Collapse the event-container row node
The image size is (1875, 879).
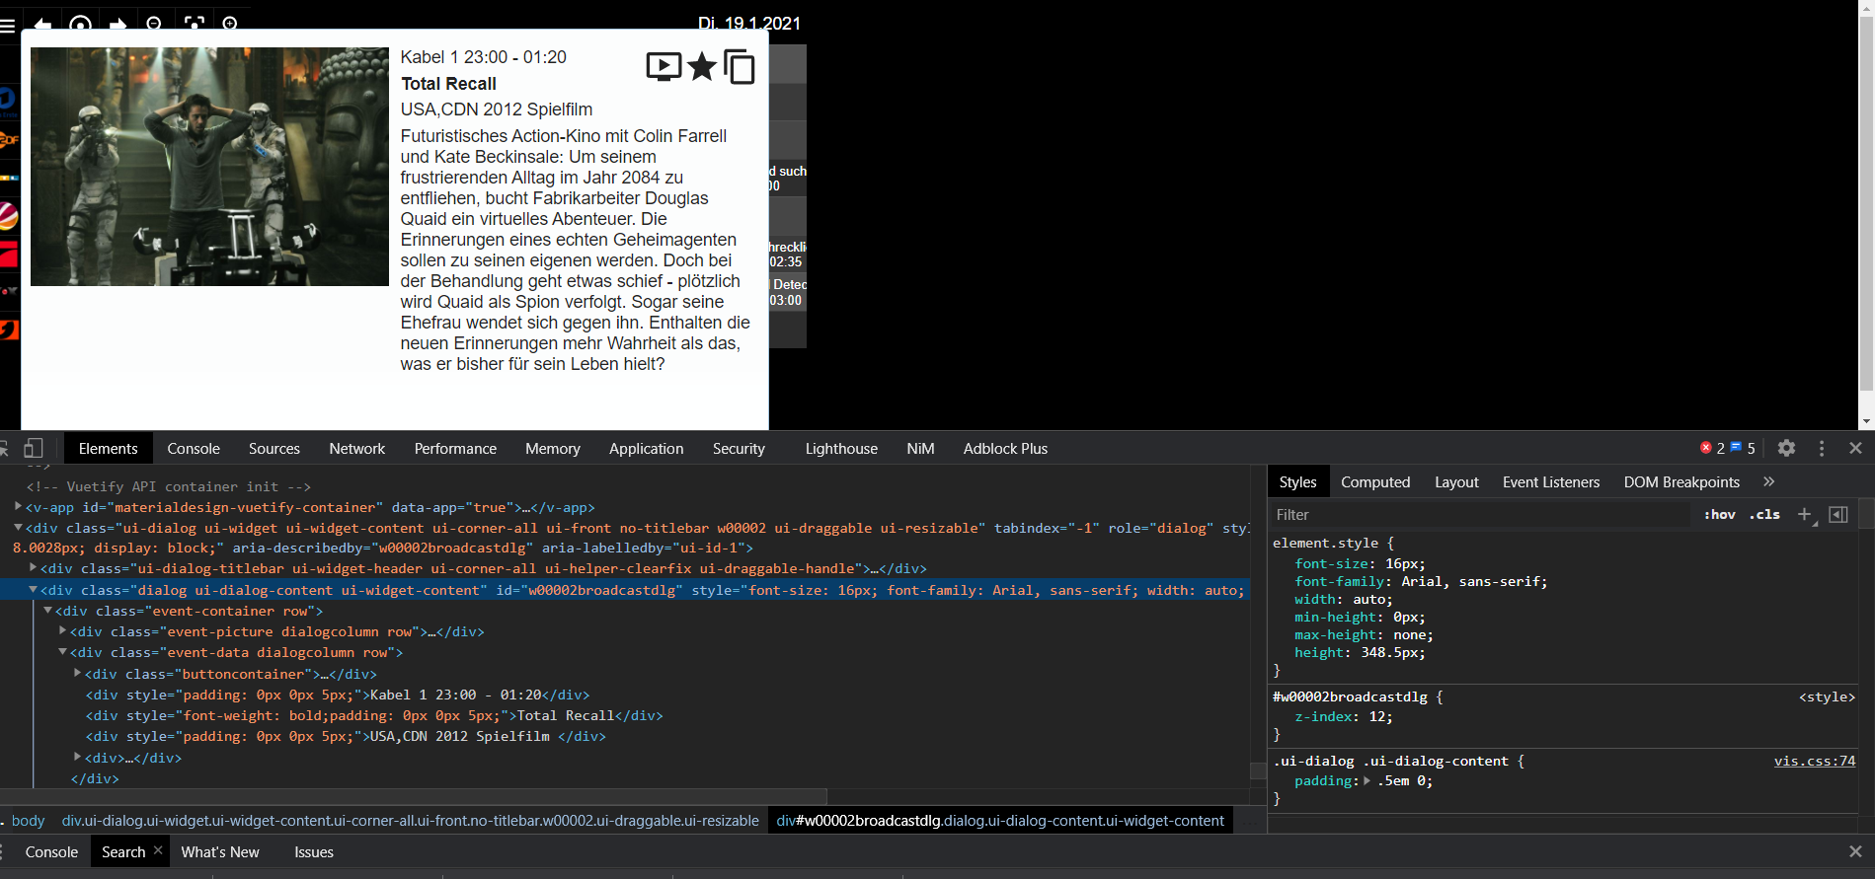[x=47, y=611]
